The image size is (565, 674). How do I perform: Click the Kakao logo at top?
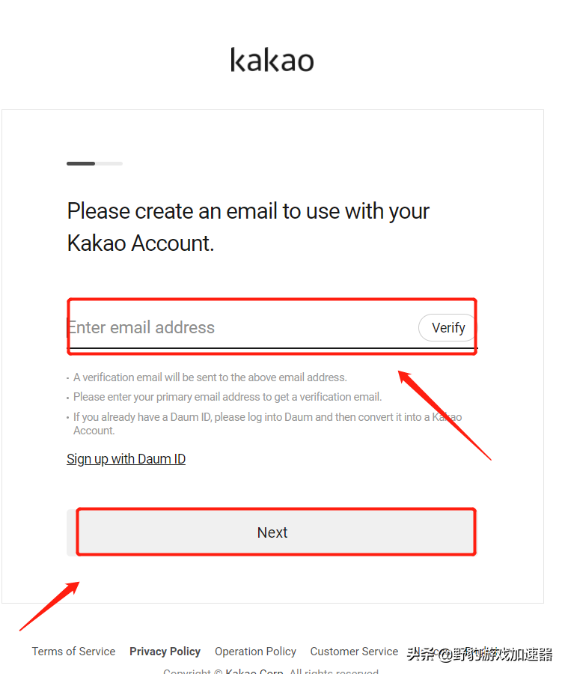point(272,60)
